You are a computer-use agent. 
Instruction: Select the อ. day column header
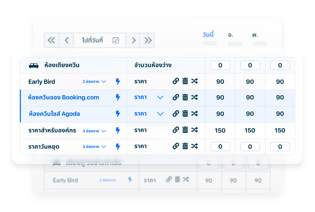(x=231, y=35)
